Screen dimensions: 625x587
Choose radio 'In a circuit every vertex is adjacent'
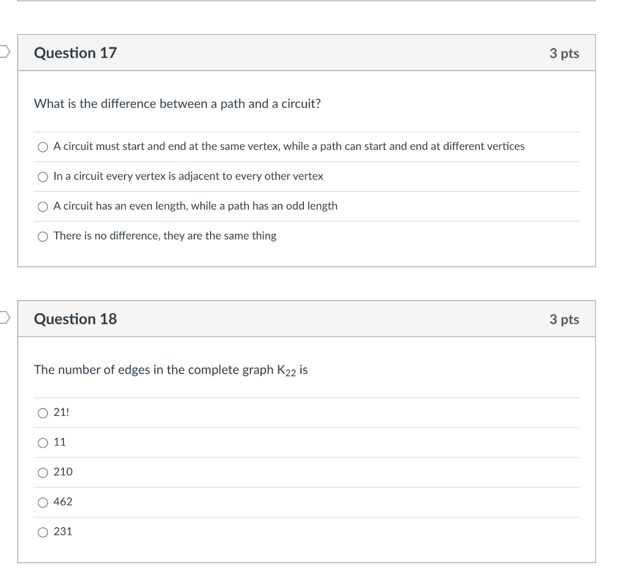pos(43,177)
